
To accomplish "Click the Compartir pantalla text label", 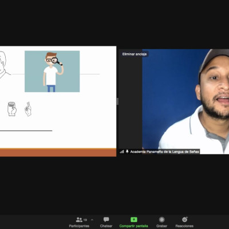I will pyautogui.click(x=133, y=226).
